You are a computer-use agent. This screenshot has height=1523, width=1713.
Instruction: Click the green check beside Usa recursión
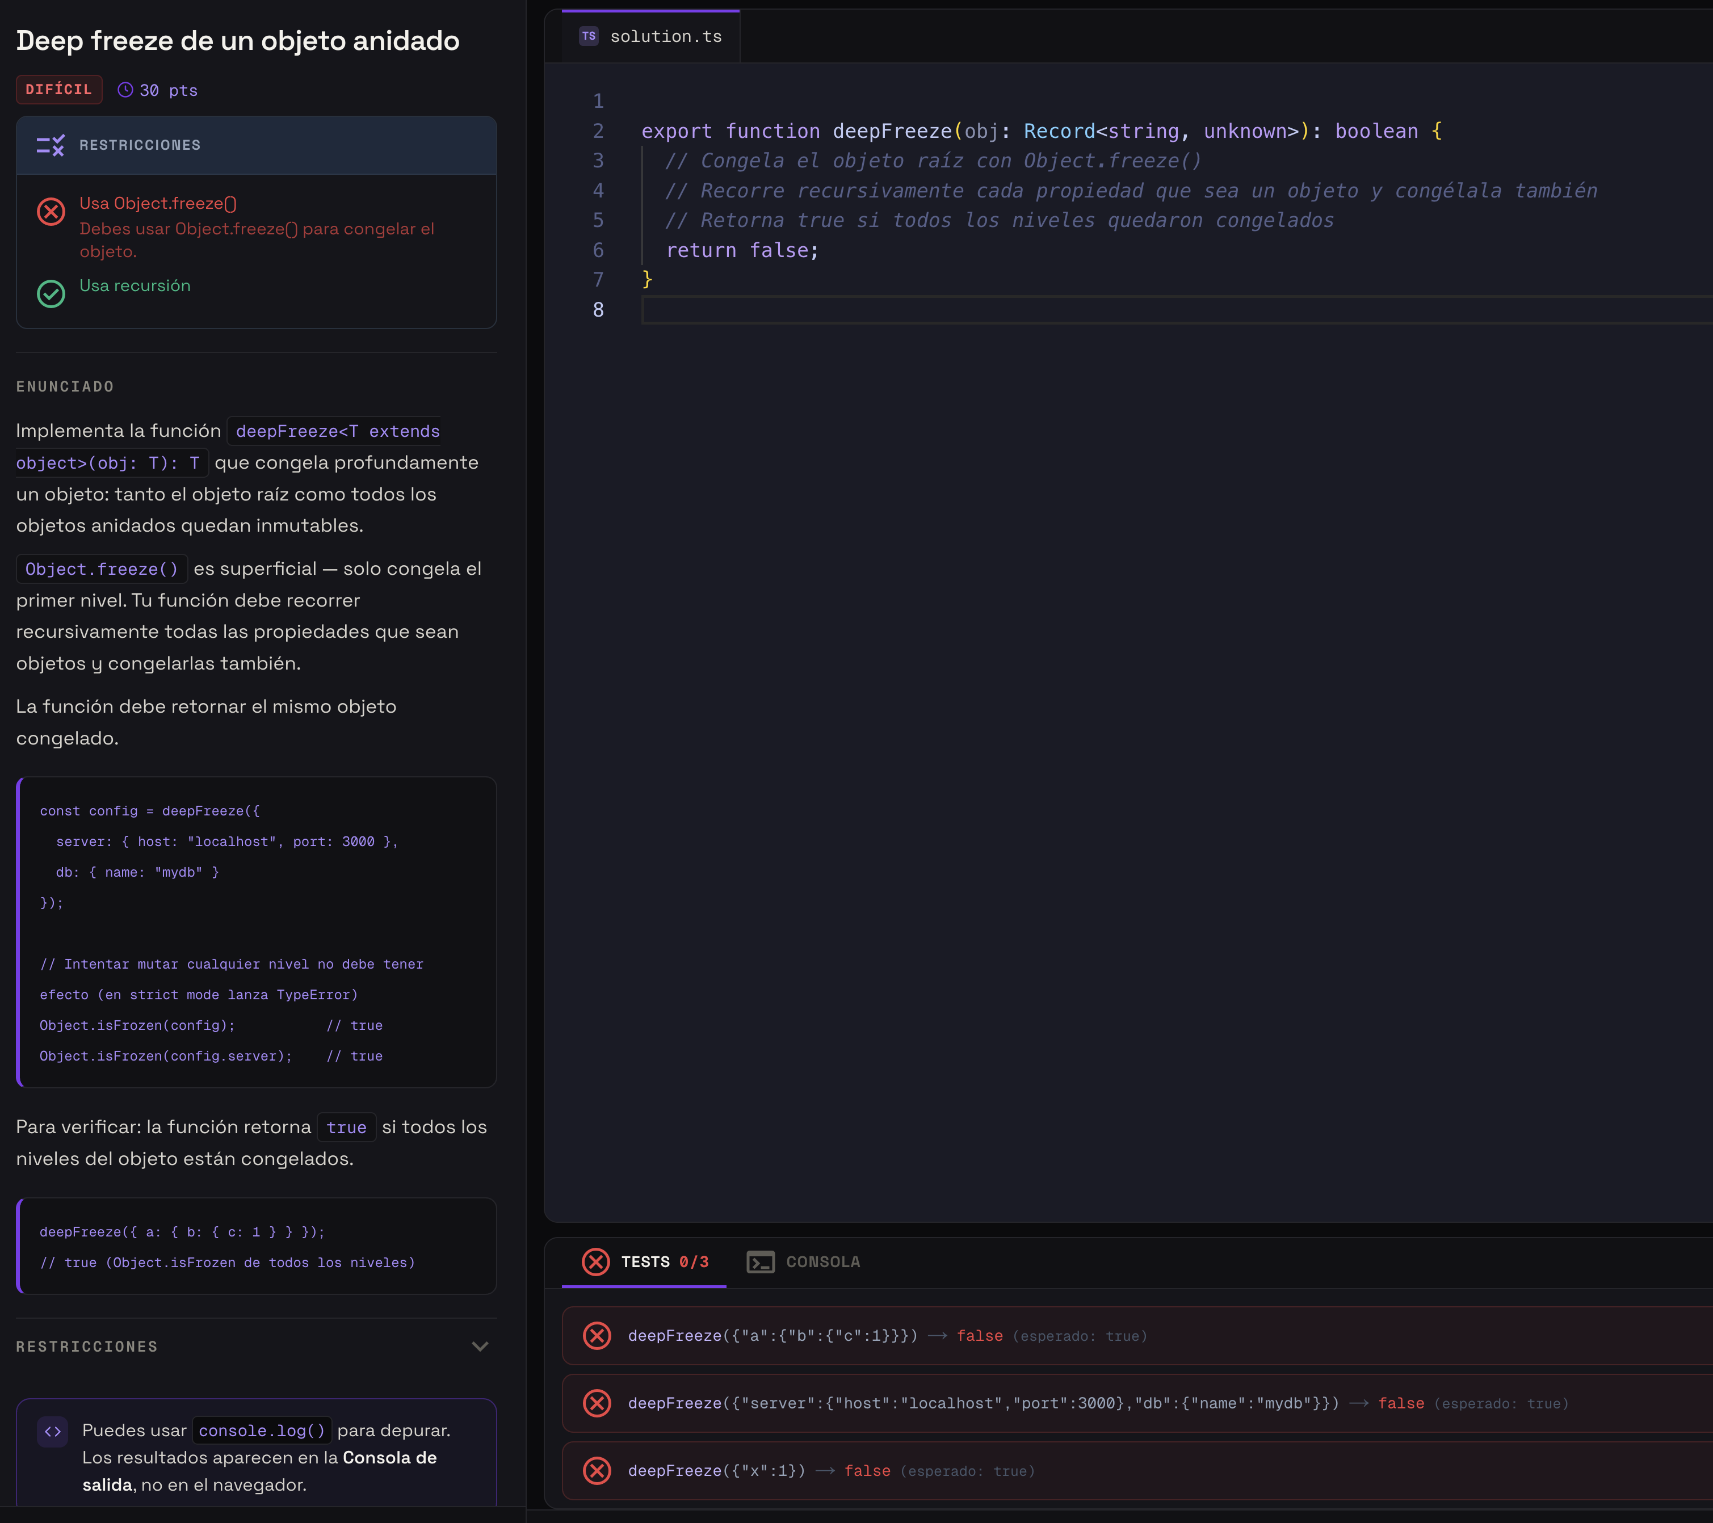click(51, 293)
